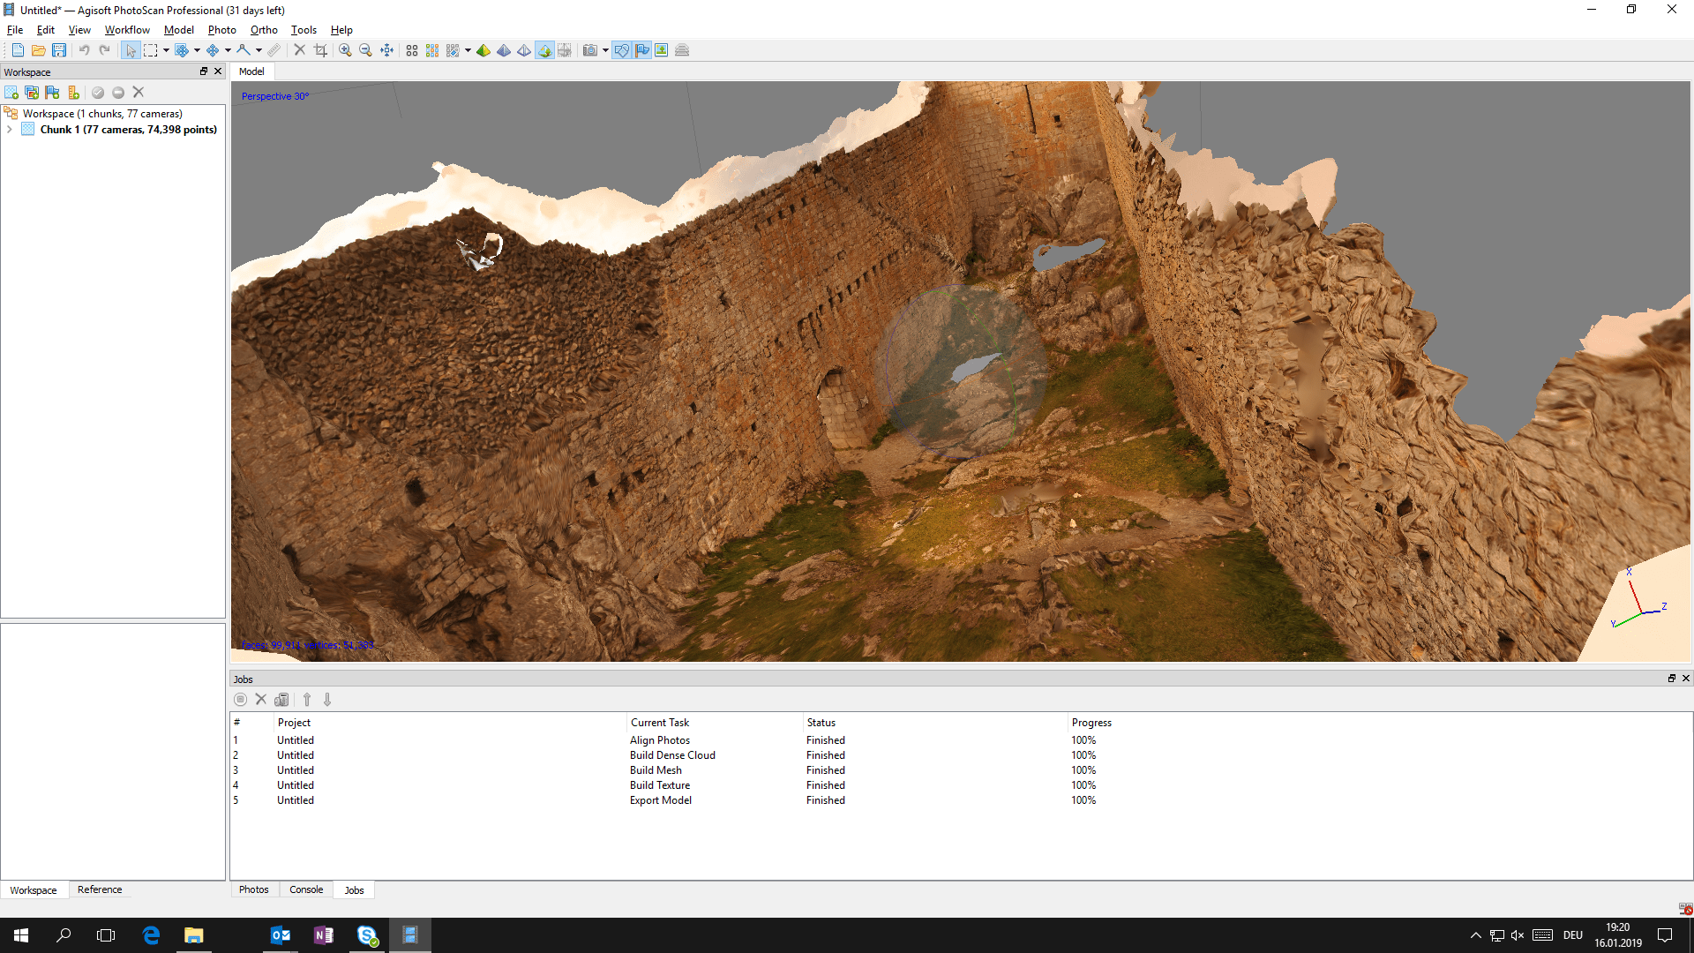Select the Ruler measurement tool

[274, 50]
